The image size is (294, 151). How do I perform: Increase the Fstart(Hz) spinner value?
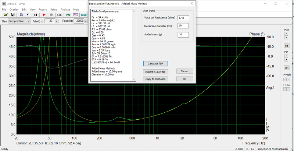[x=57, y=20]
